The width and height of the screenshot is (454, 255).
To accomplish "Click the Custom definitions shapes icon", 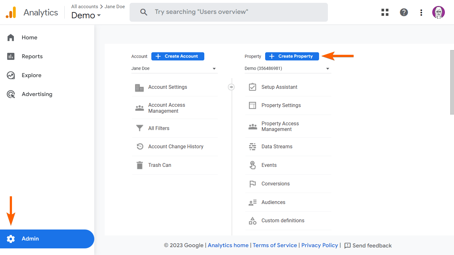I will click(x=253, y=221).
